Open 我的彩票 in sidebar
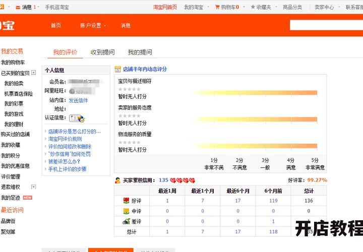The width and height of the screenshot is (363, 252). (14, 103)
